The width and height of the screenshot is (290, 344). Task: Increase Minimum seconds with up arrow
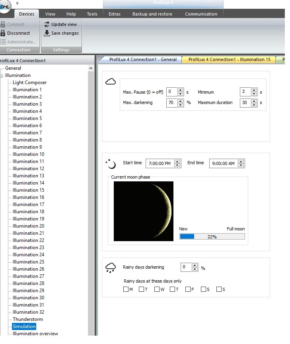(x=254, y=90)
